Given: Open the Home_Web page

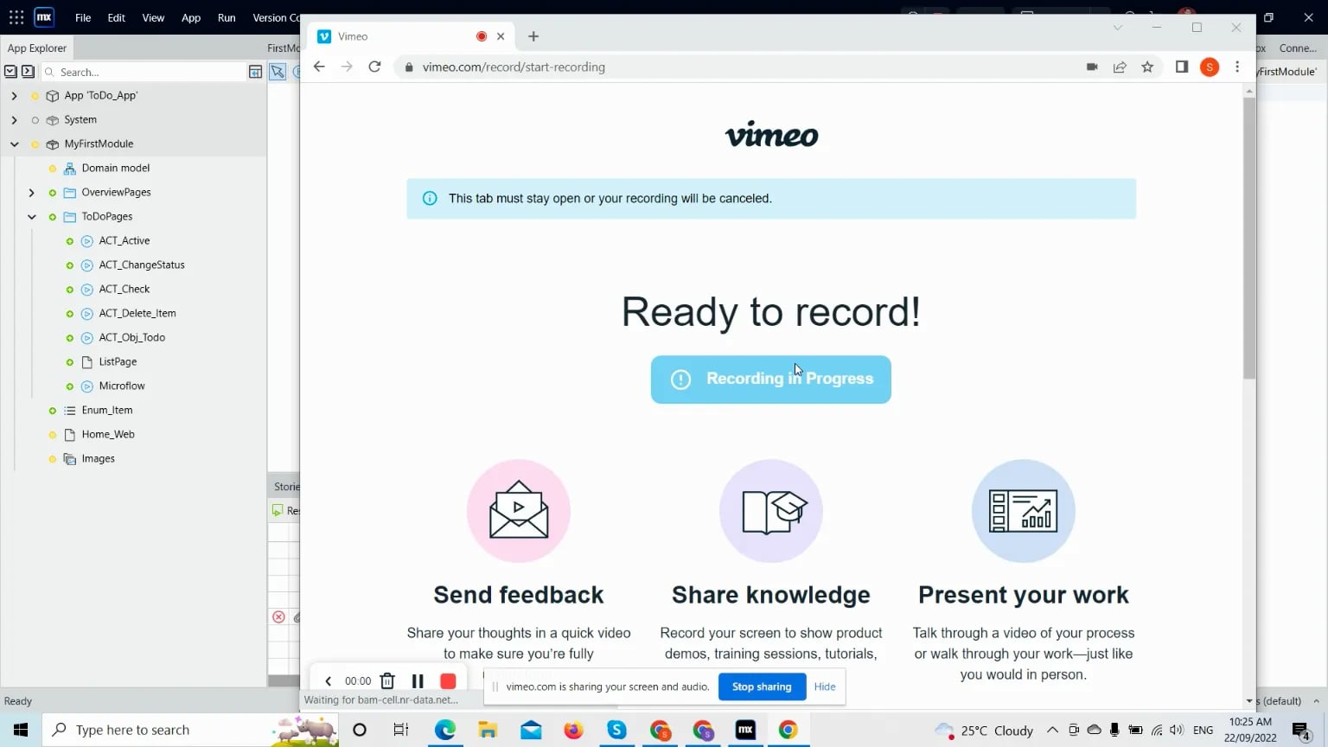Looking at the screenshot, I should pos(108,434).
